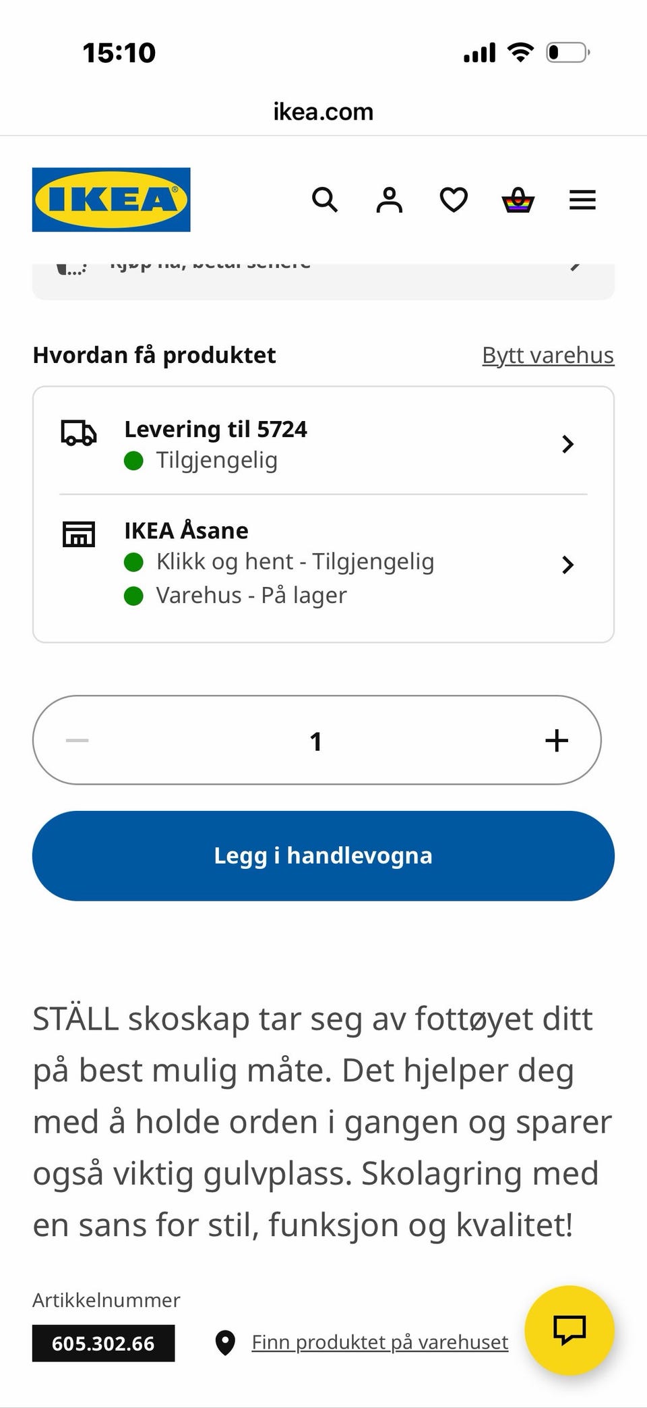The width and height of the screenshot is (647, 1408).
Task: Select the quantity field showing 1
Action: pyautogui.click(x=316, y=741)
